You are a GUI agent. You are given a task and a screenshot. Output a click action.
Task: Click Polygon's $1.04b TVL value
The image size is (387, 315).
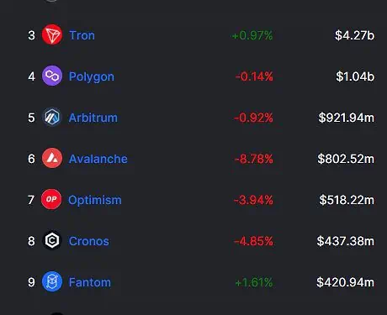[x=355, y=76]
